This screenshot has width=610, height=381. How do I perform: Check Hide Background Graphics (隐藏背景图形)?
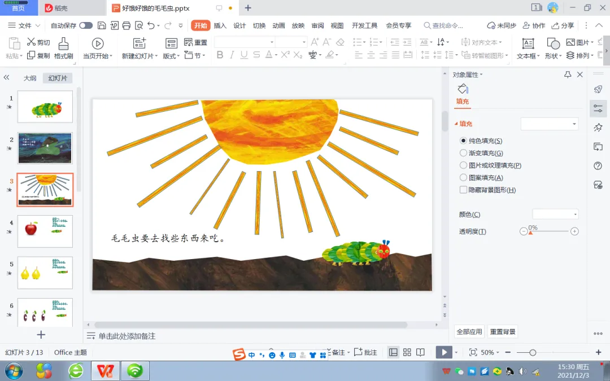[x=463, y=190]
